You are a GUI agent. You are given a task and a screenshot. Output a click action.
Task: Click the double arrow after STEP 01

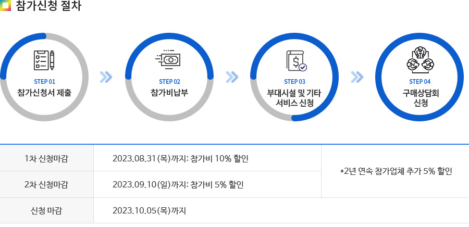[106, 77]
